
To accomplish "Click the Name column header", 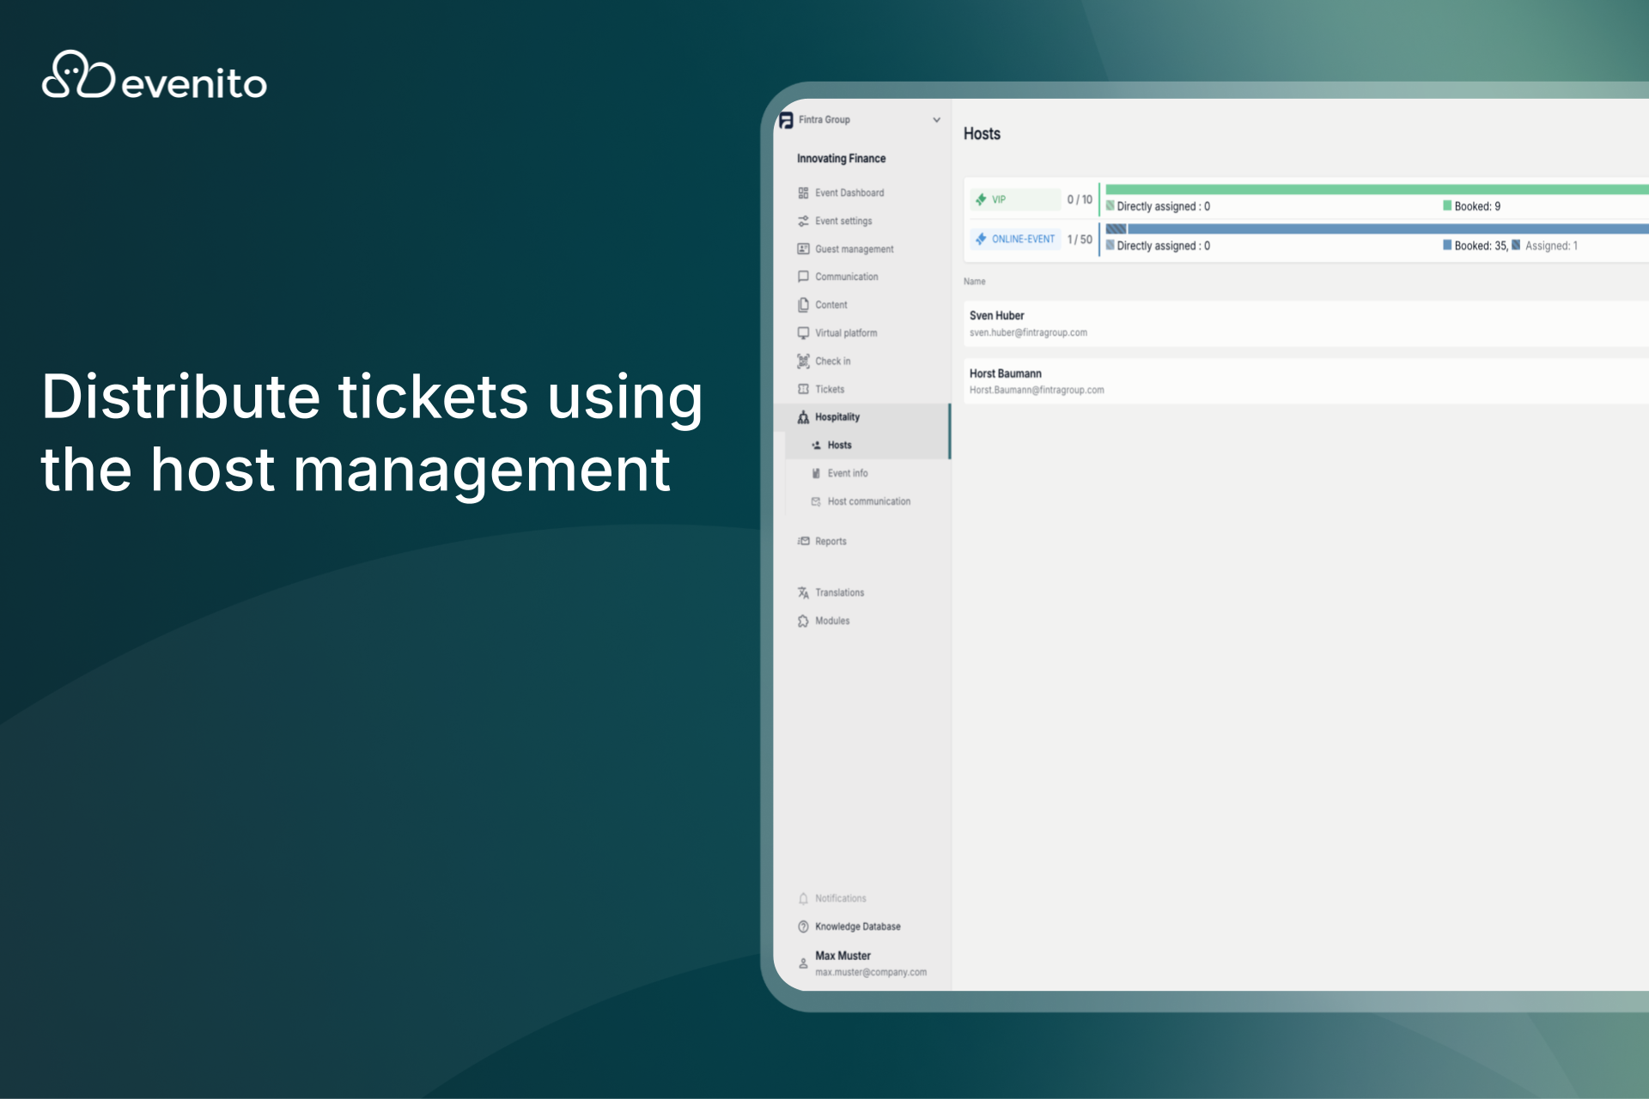I will 974,282.
